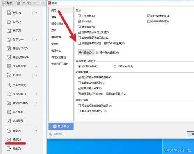The image size is (194, 154).
Task: Click the 输出为PDF(F) icon
Action: 9,48
